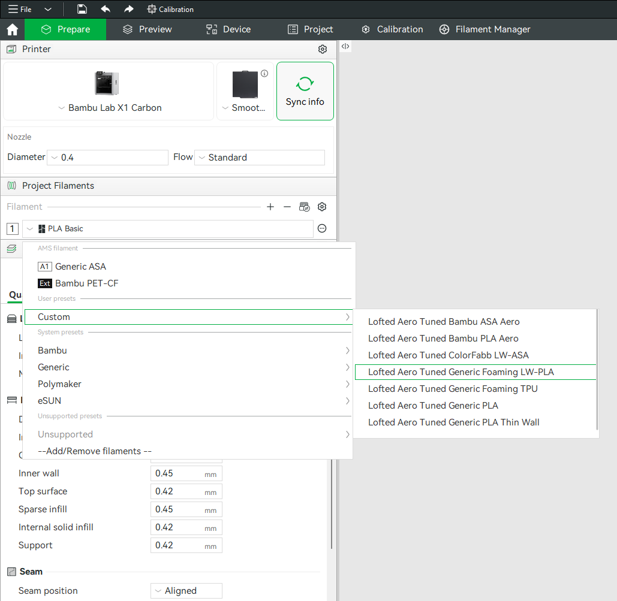Open the PLA Basic filament dropdown
The height and width of the screenshot is (601, 617).
[168, 228]
